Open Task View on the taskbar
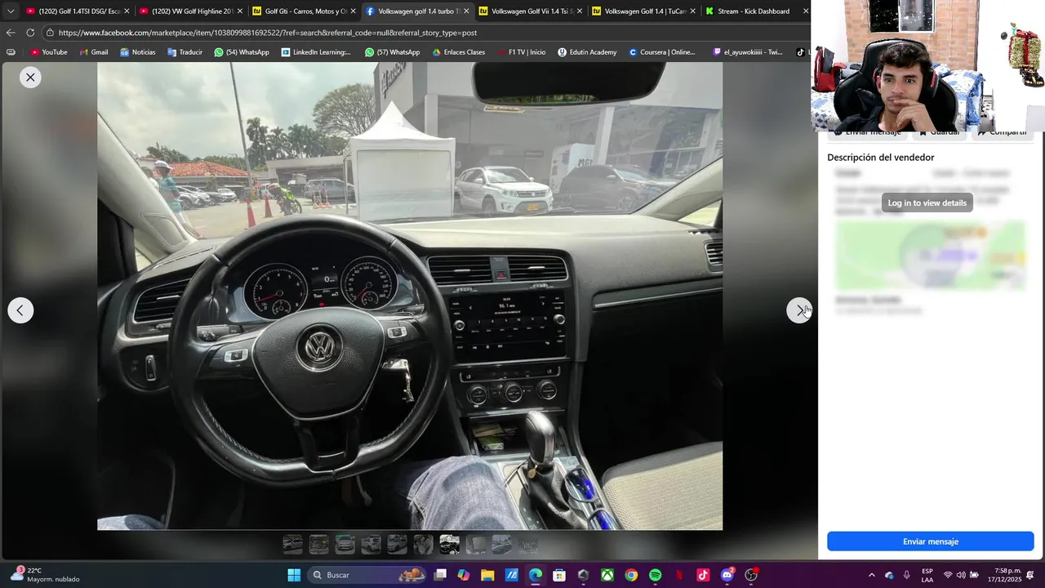The image size is (1045, 588). pyautogui.click(x=440, y=575)
